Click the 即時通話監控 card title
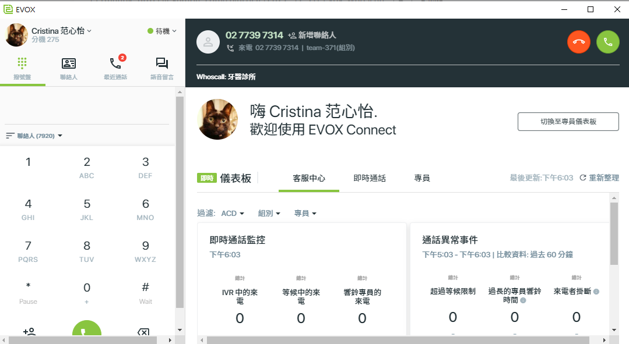 [237, 240]
